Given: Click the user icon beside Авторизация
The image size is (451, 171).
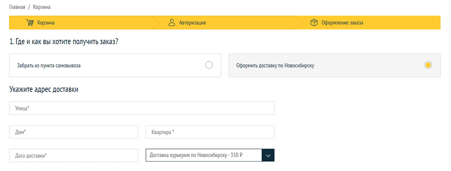Looking at the screenshot, I should pyautogui.click(x=172, y=22).
